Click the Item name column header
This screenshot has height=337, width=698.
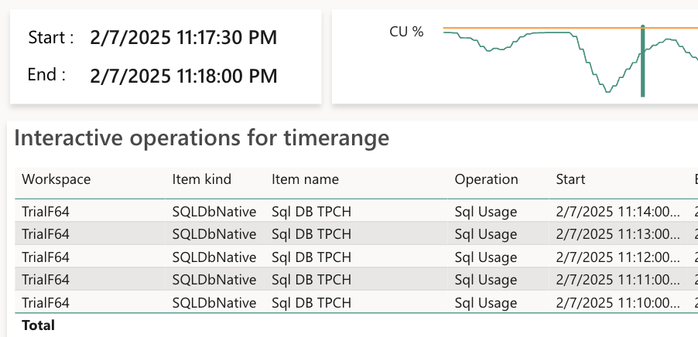coord(305,179)
